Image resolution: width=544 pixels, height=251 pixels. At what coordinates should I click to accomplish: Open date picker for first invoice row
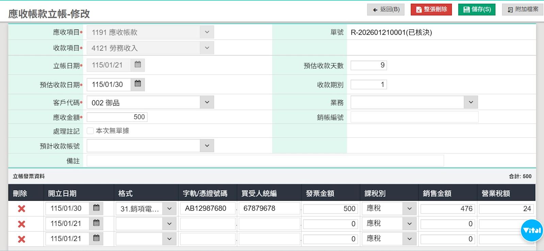pyautogui.click(x=96, y=208)
